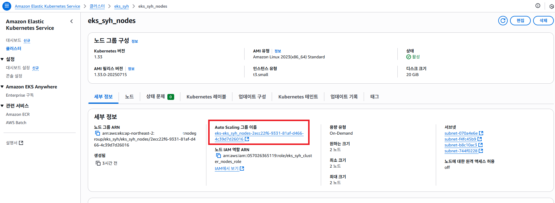Click 정보 link beside AMI 유형
555x203 pixels.
278,51
